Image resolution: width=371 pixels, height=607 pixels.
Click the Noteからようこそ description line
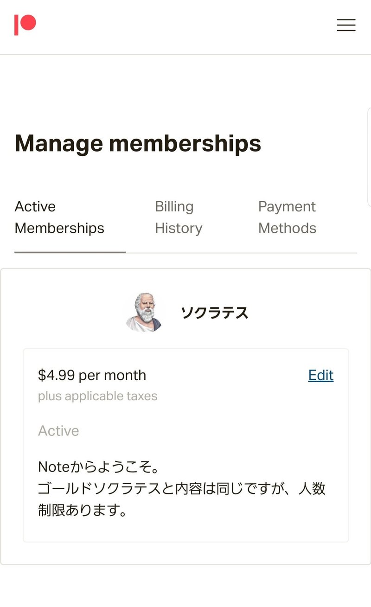click(99, 466)
